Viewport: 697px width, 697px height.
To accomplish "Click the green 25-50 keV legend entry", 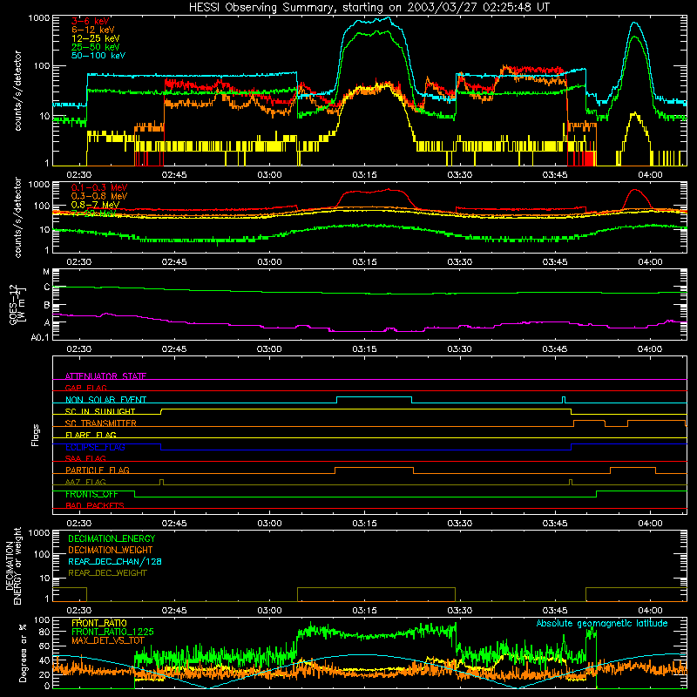I will tap(96, 47).
